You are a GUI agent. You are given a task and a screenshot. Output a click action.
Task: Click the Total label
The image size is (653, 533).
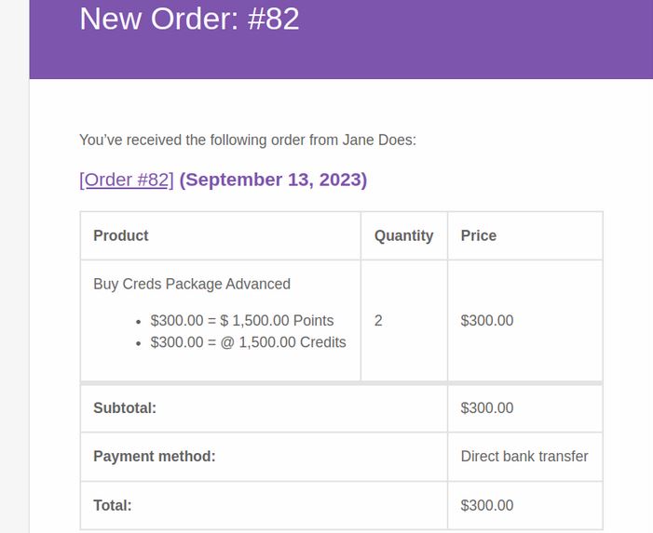(x=113, y=505)
